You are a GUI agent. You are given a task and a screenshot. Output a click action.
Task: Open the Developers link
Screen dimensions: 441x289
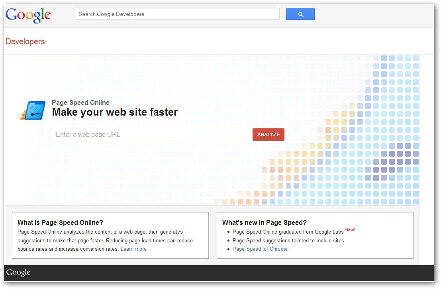[25, 41]
